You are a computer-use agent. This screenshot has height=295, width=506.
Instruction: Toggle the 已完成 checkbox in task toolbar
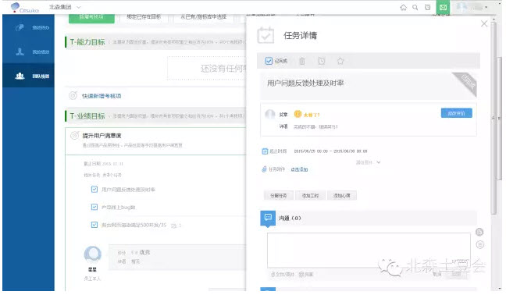click(269, 61)
